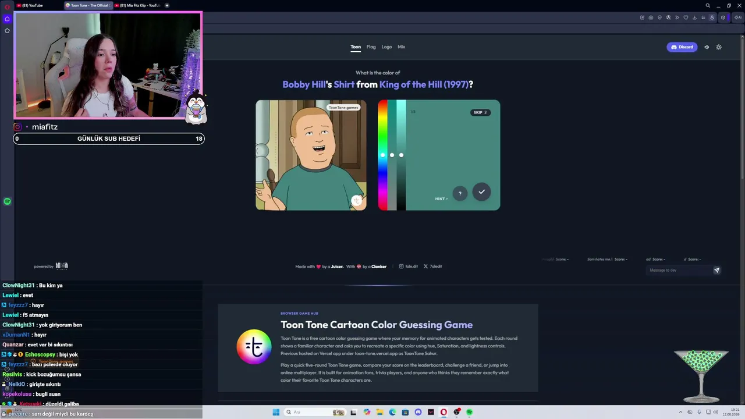Open the easy setup sliders icon
Viewport: 745px width, 419px height.
point(703,17)
